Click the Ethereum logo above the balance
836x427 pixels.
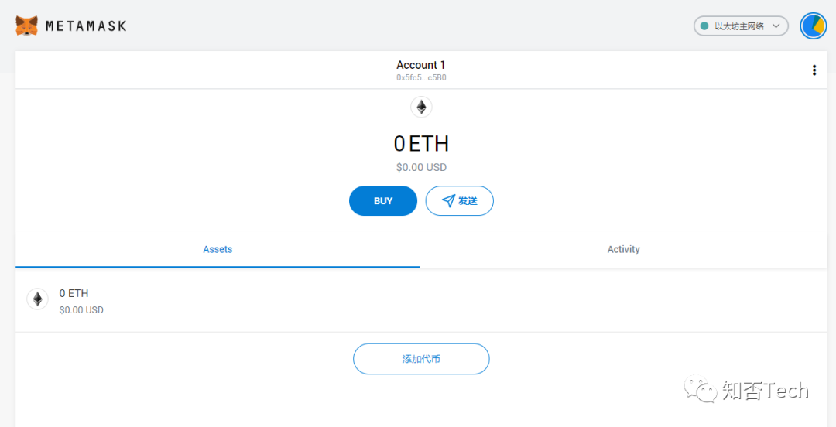click(421, 107)
